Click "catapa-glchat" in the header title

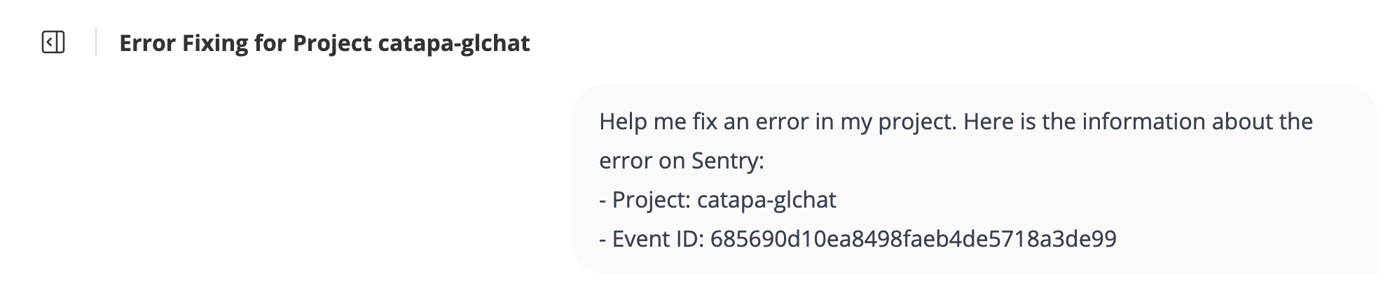(454, 43)
